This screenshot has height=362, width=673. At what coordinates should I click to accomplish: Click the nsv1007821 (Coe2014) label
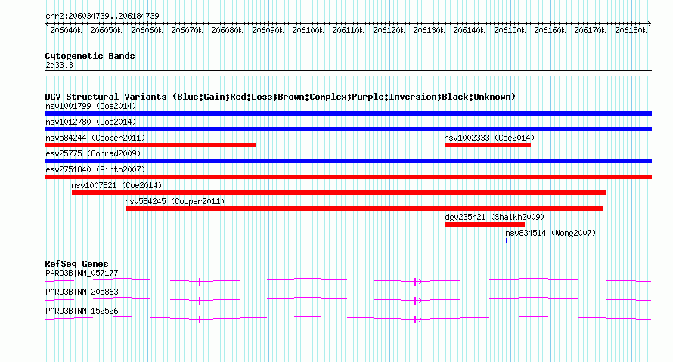116,185
